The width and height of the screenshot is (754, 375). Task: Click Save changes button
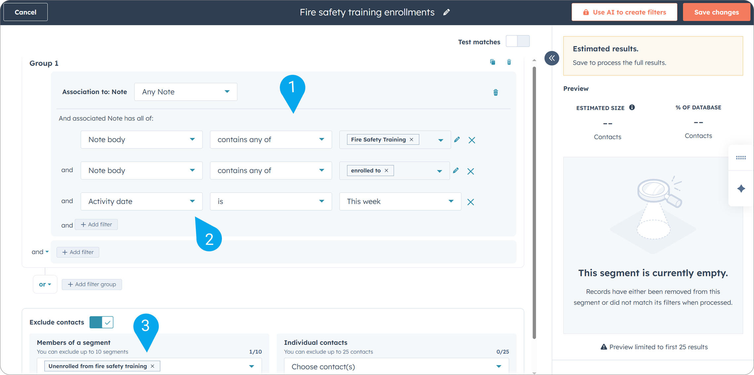coord(716,12)
